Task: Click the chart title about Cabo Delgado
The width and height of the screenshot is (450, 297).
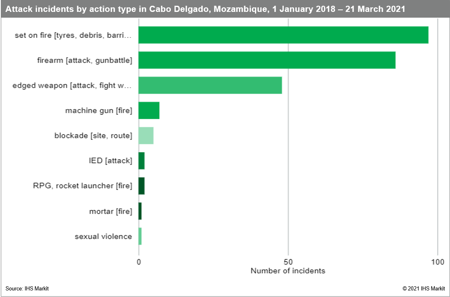Action: point(205,9)
